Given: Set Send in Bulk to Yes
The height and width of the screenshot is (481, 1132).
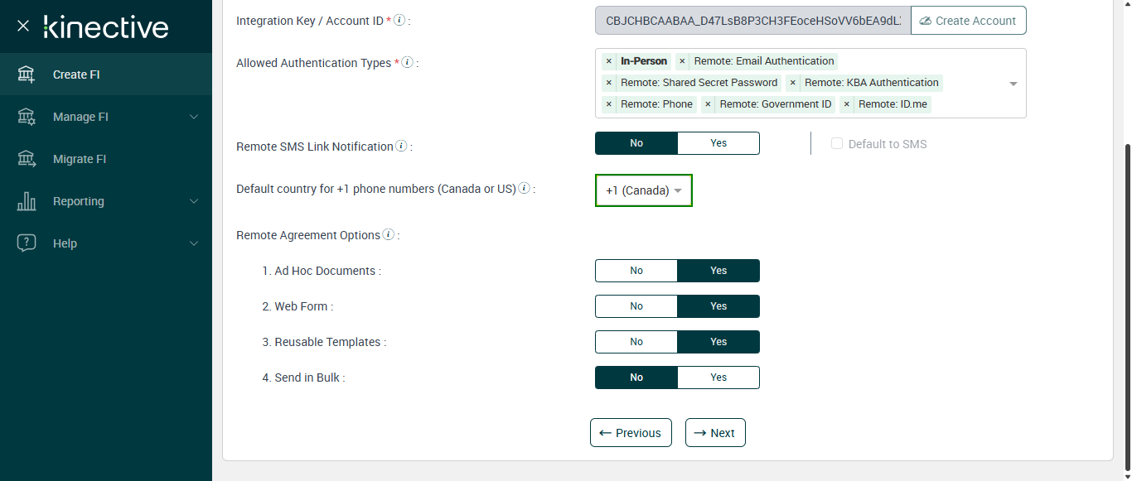Looking at the screenshot, I should point(718,378).
